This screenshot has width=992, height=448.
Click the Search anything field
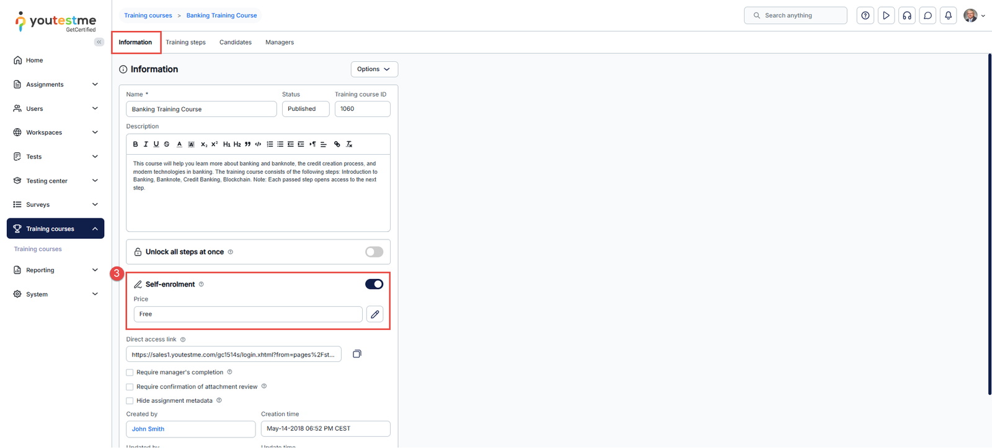(800, 15)
